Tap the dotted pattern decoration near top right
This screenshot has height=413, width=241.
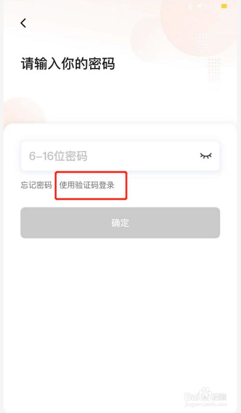214,69
